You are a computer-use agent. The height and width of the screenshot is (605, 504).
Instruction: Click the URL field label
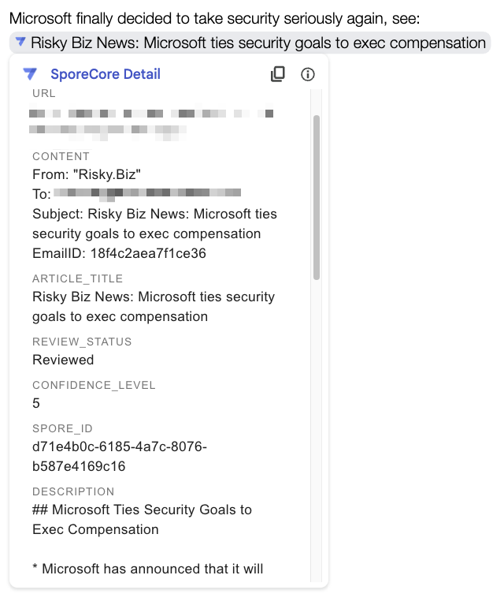point(44,94)
